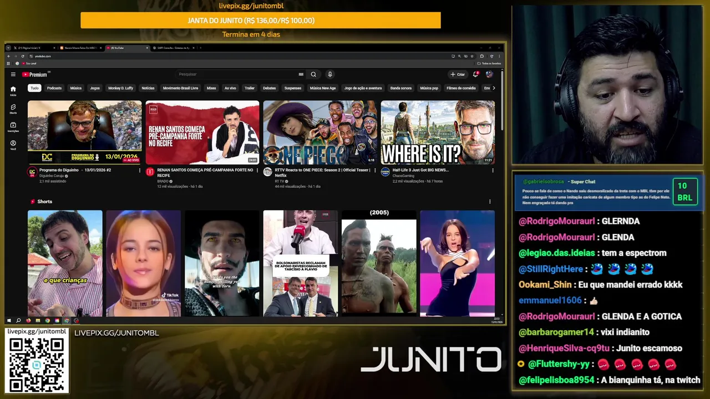The width and height of the screenshot is (710, 399).
Task: Open the Chrome three-dot browser menu
Action: pos(499,56)
